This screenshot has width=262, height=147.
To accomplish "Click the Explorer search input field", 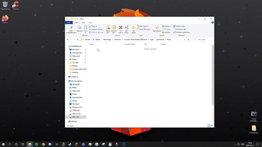I will click(x=203, y=40).
